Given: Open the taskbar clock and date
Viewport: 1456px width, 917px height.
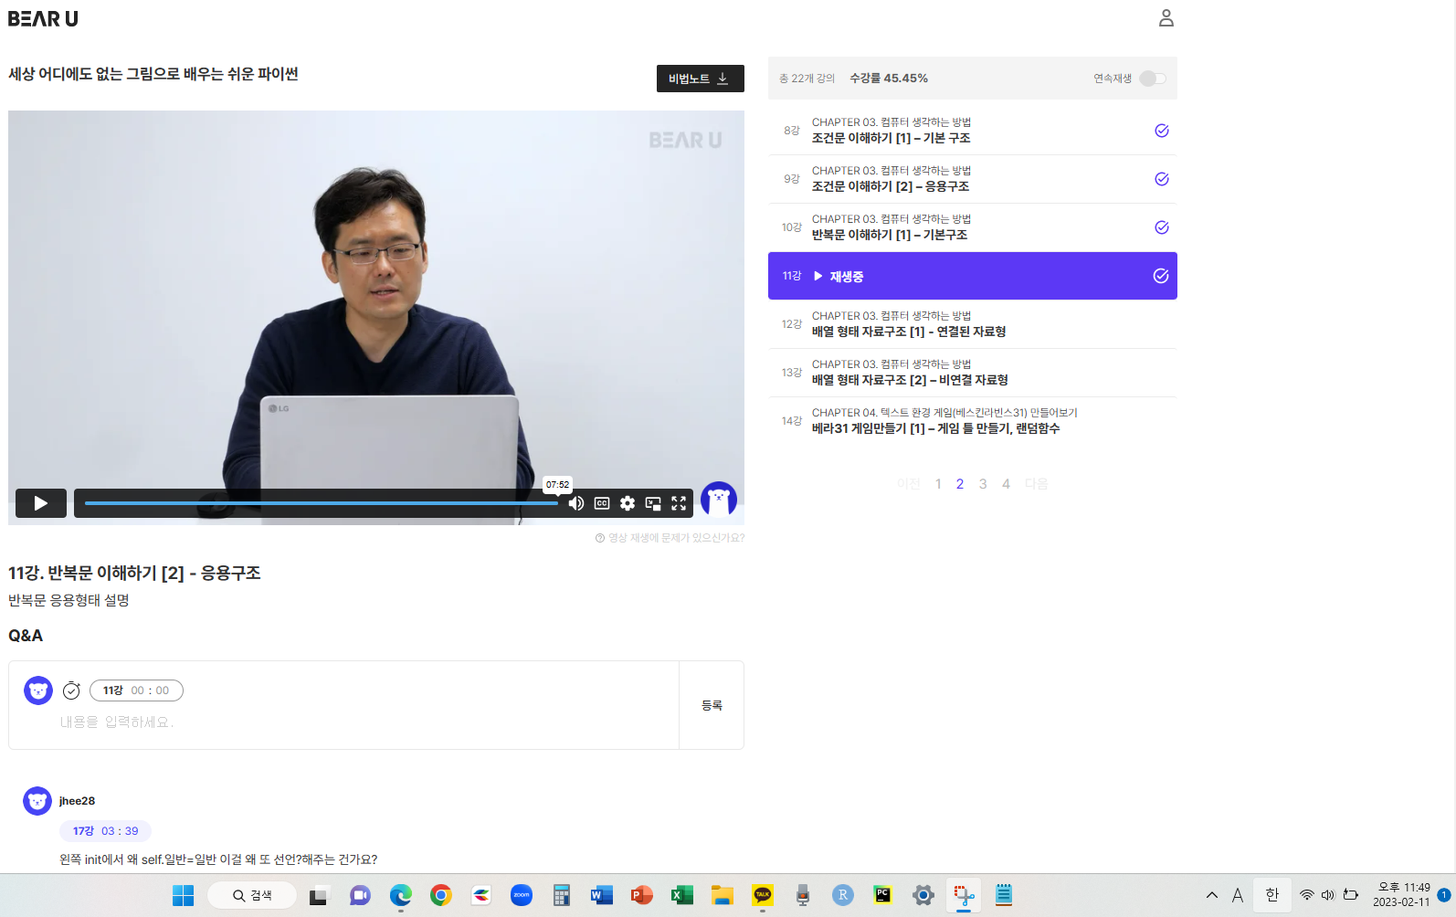Looking at the screenshot, I should [x=1403, y=895].
